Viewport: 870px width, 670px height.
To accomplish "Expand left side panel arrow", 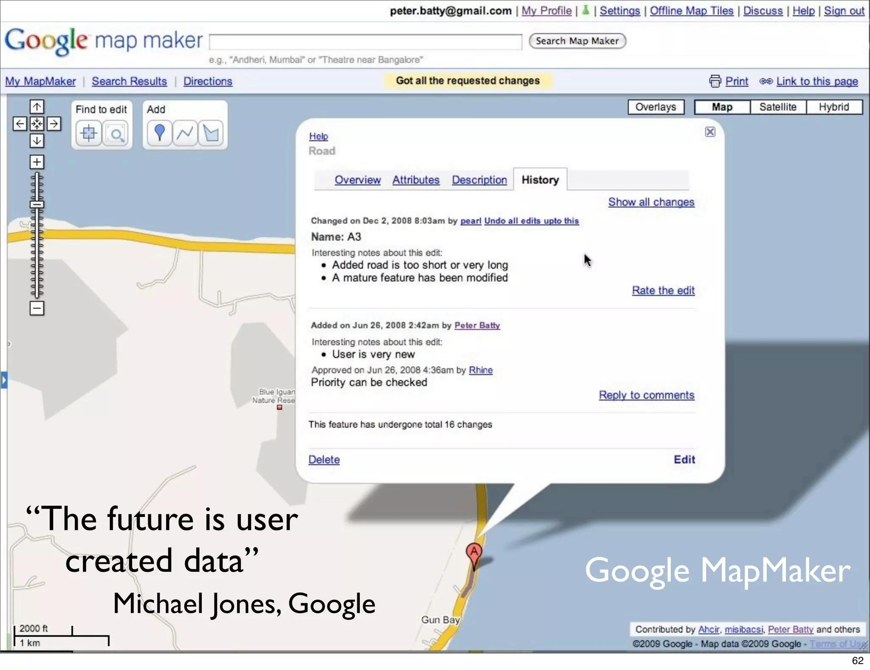I will pyautogui.click(x=3, y=380).
